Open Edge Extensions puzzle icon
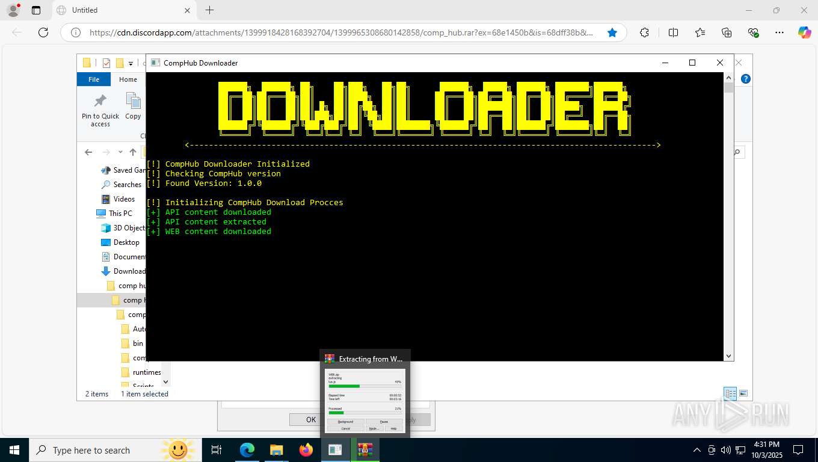This screenshot has height=462, width=818. 645,32
